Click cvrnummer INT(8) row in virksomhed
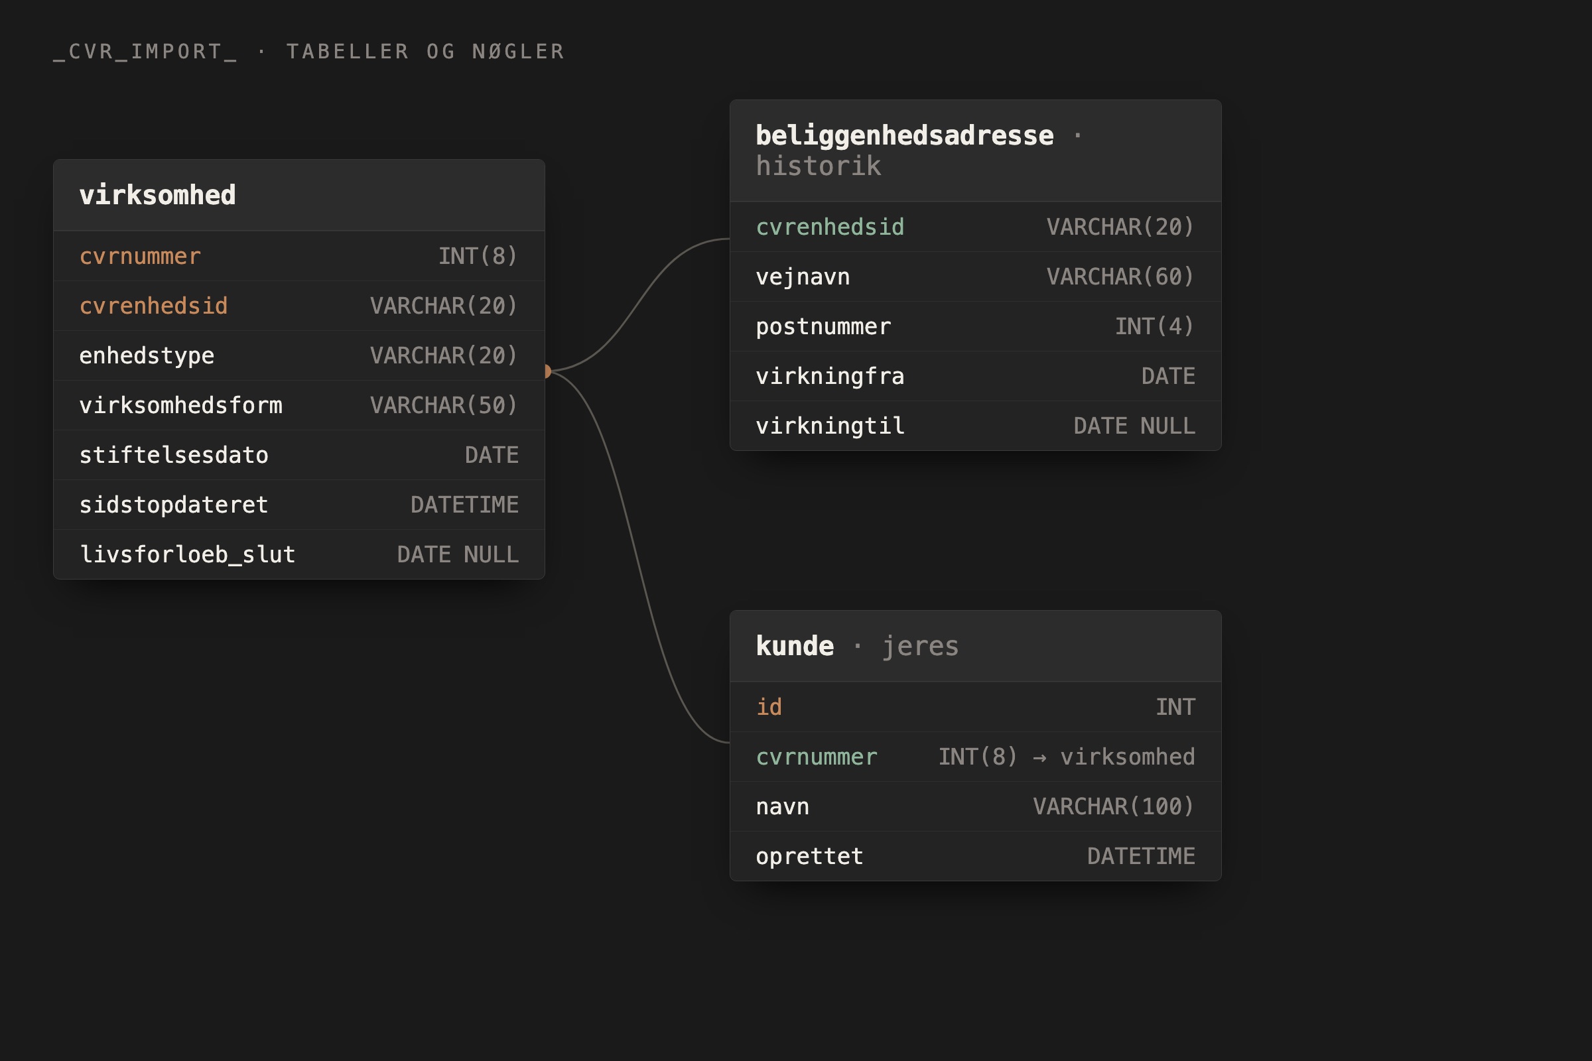 click(299, 257)
